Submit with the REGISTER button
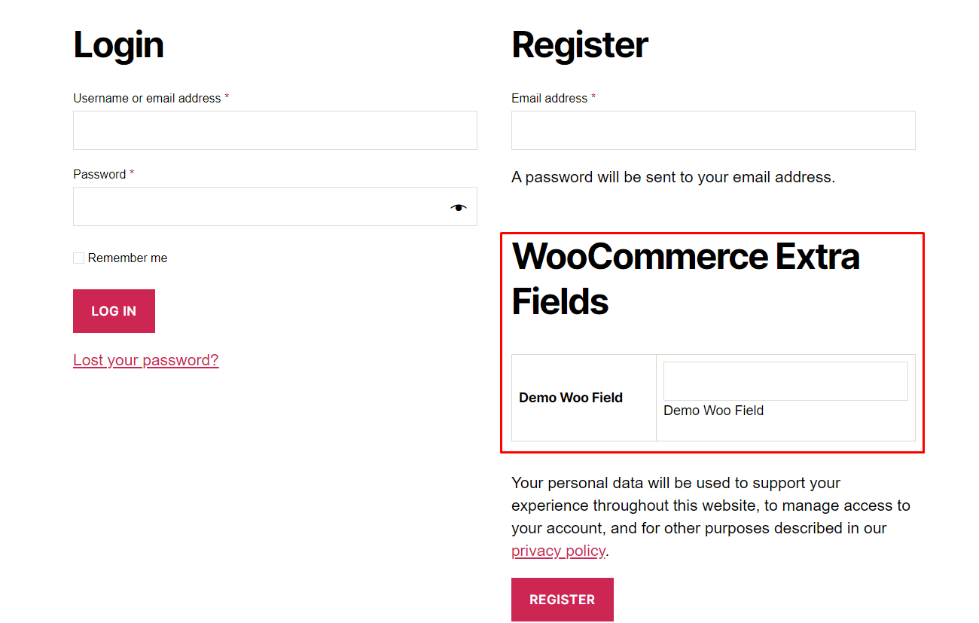 pyautogui.click(x=563, y=600)
